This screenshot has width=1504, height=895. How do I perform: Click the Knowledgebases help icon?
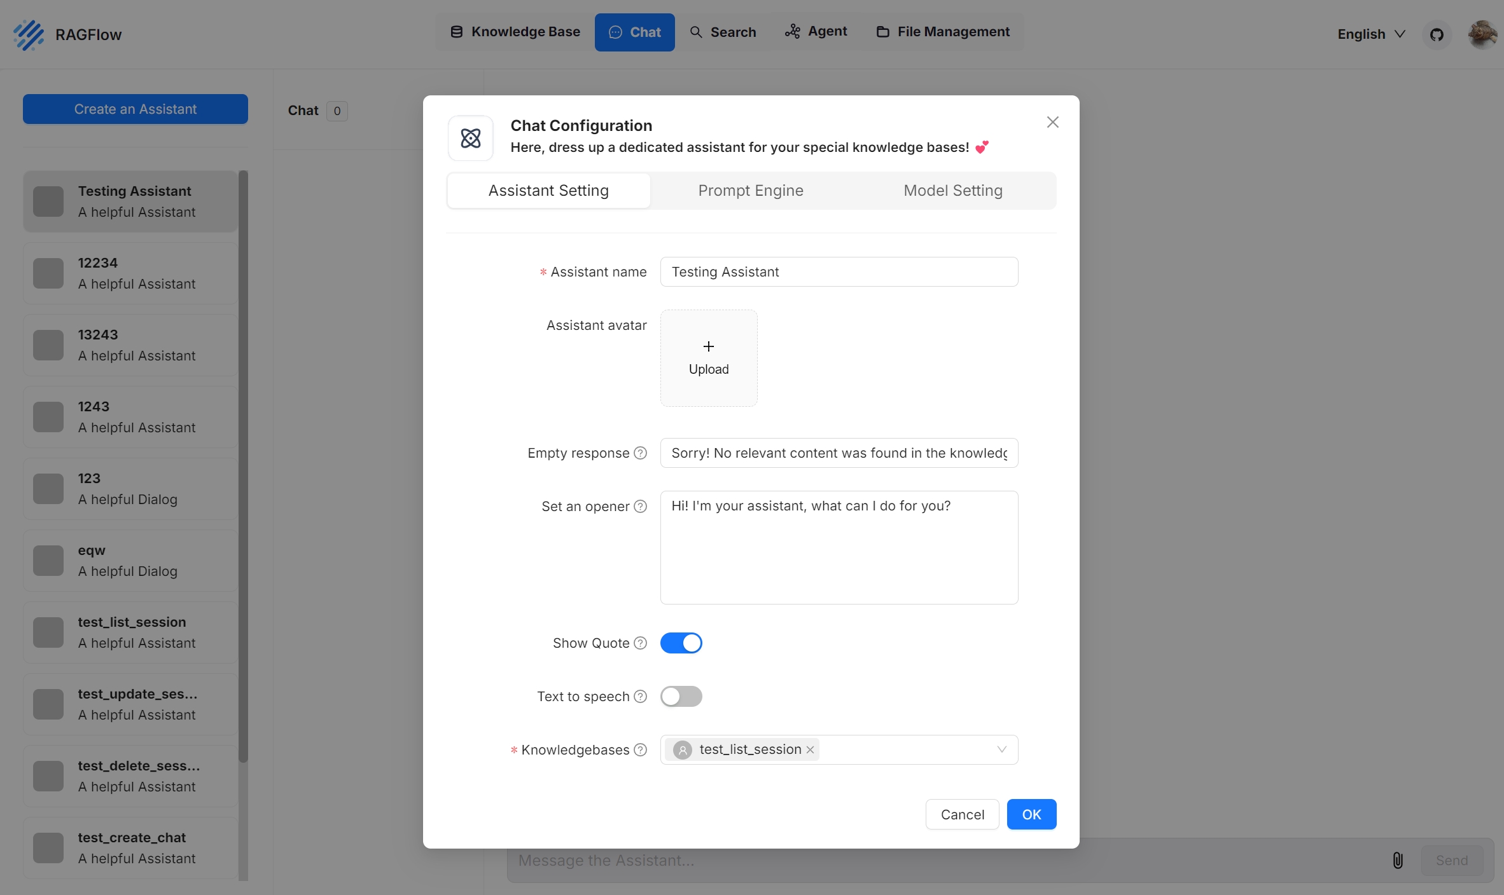click(x=641, y=750)
